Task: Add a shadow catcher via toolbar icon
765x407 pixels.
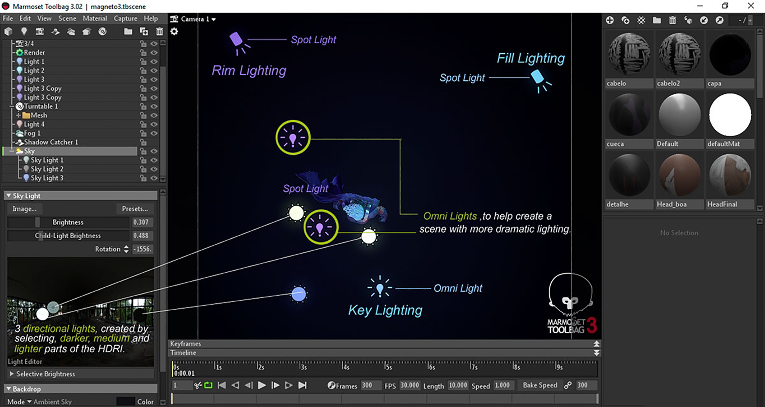Action: (x=55, y=32)
